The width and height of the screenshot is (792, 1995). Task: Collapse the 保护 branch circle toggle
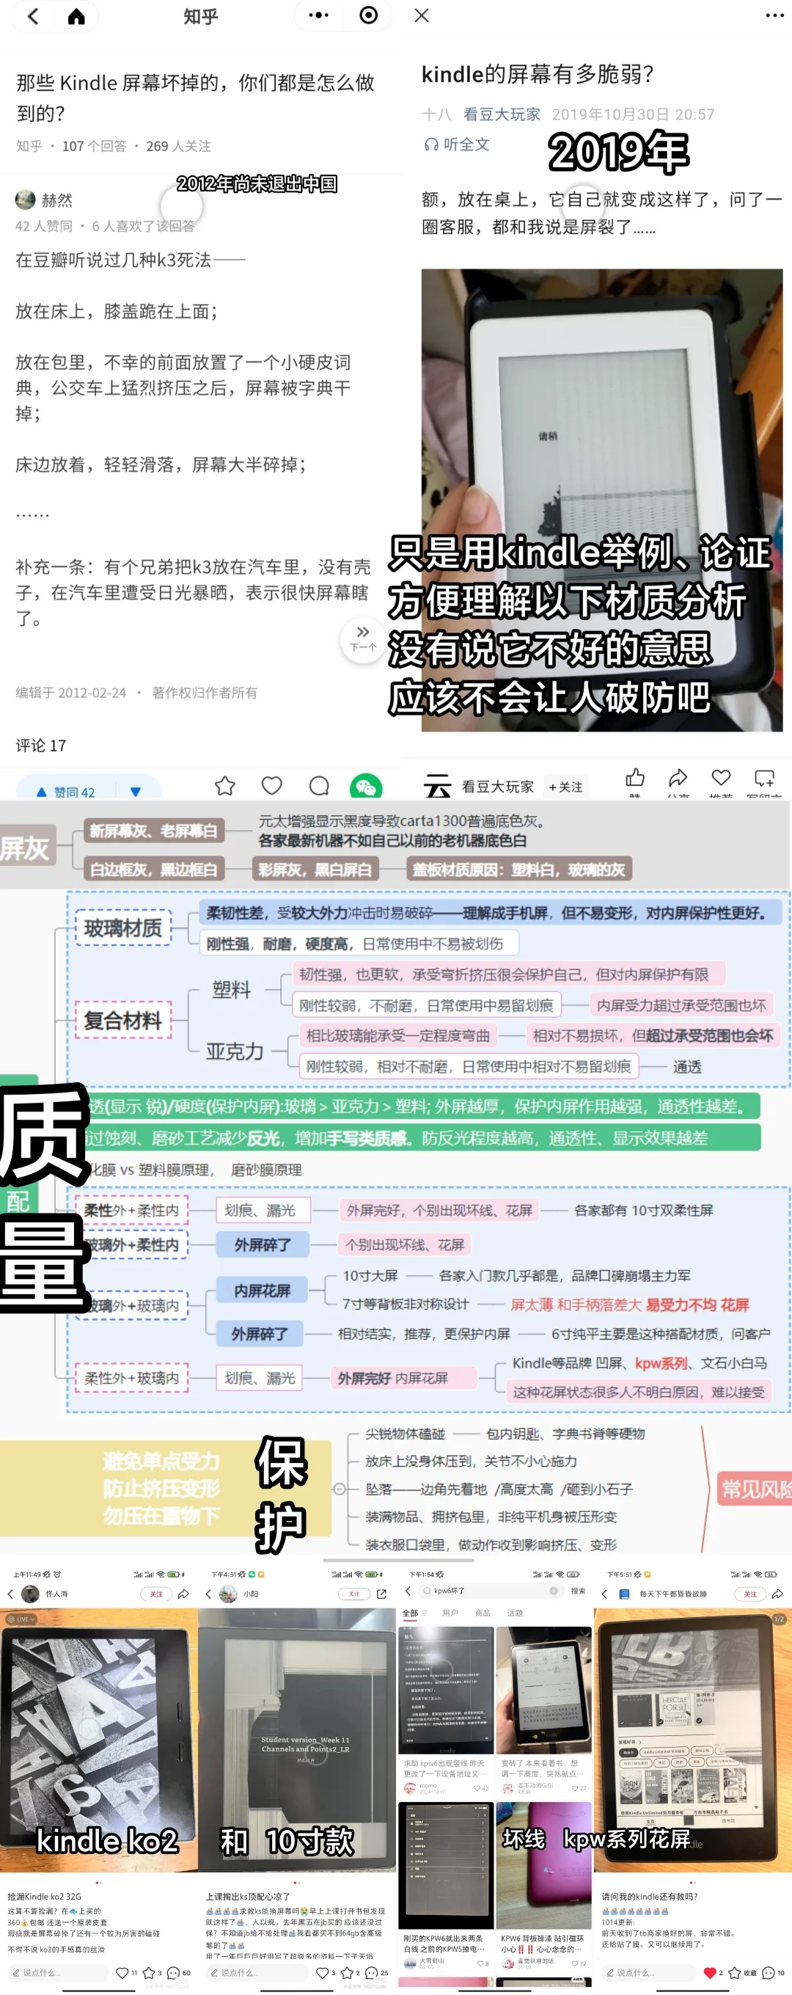tap(339, 1489)
